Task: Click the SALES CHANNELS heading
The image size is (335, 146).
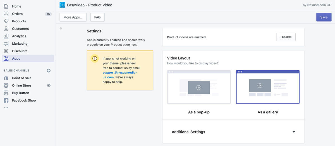Action: pos(16,71)
